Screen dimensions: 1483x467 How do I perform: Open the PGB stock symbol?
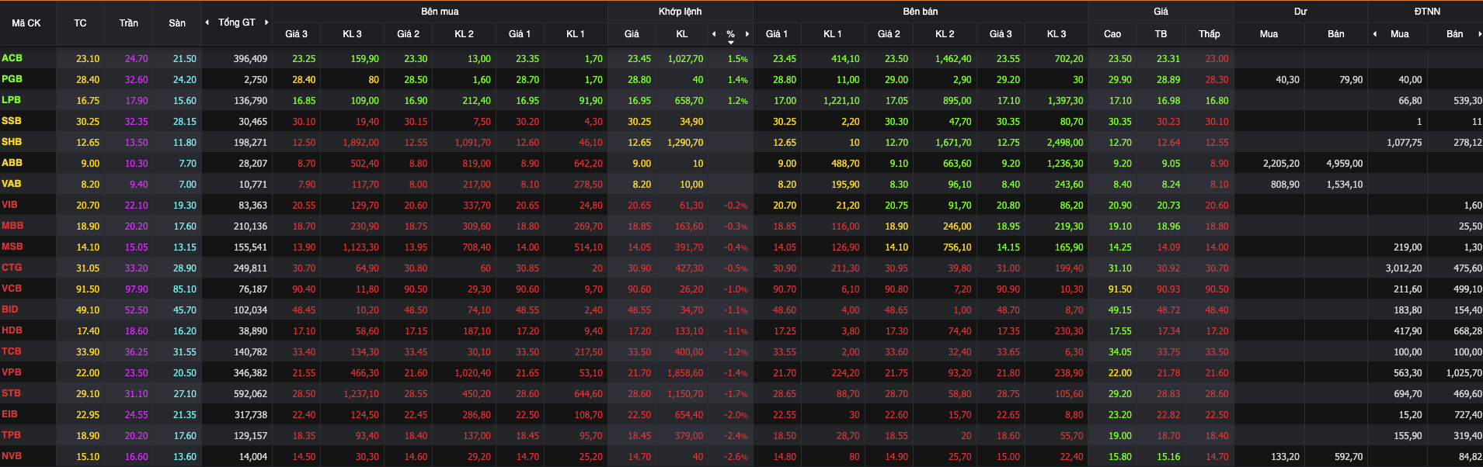pos(12,79)
